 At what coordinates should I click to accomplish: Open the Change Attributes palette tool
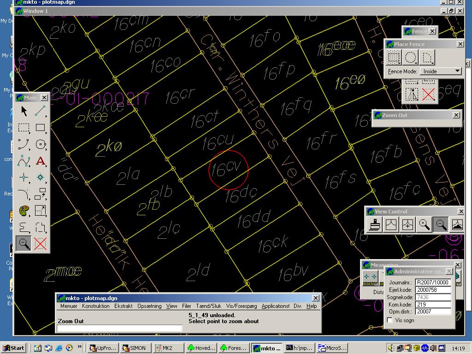click(x=24, y=210)
